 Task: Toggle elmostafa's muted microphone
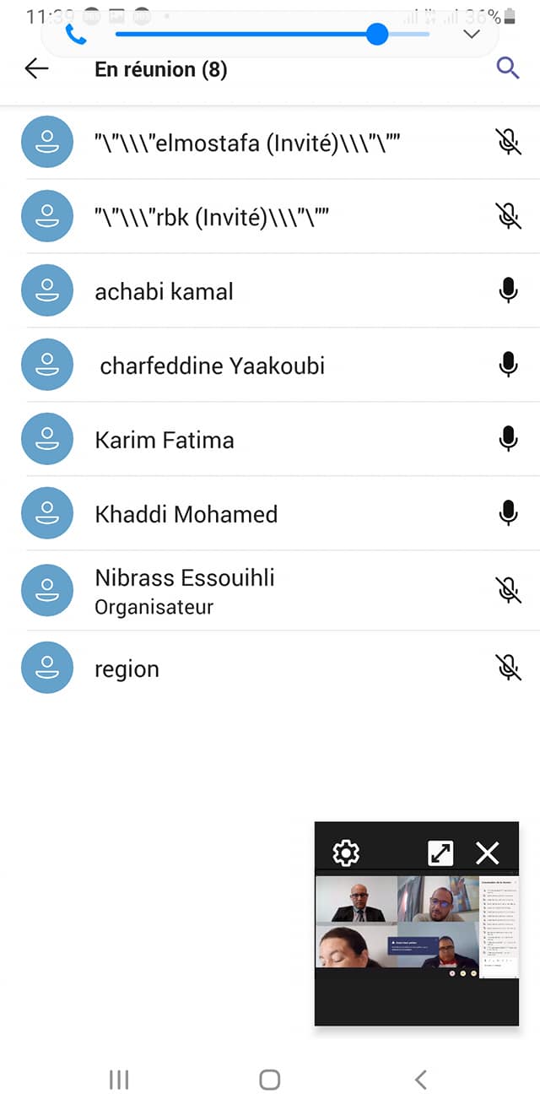click(507, 143)
